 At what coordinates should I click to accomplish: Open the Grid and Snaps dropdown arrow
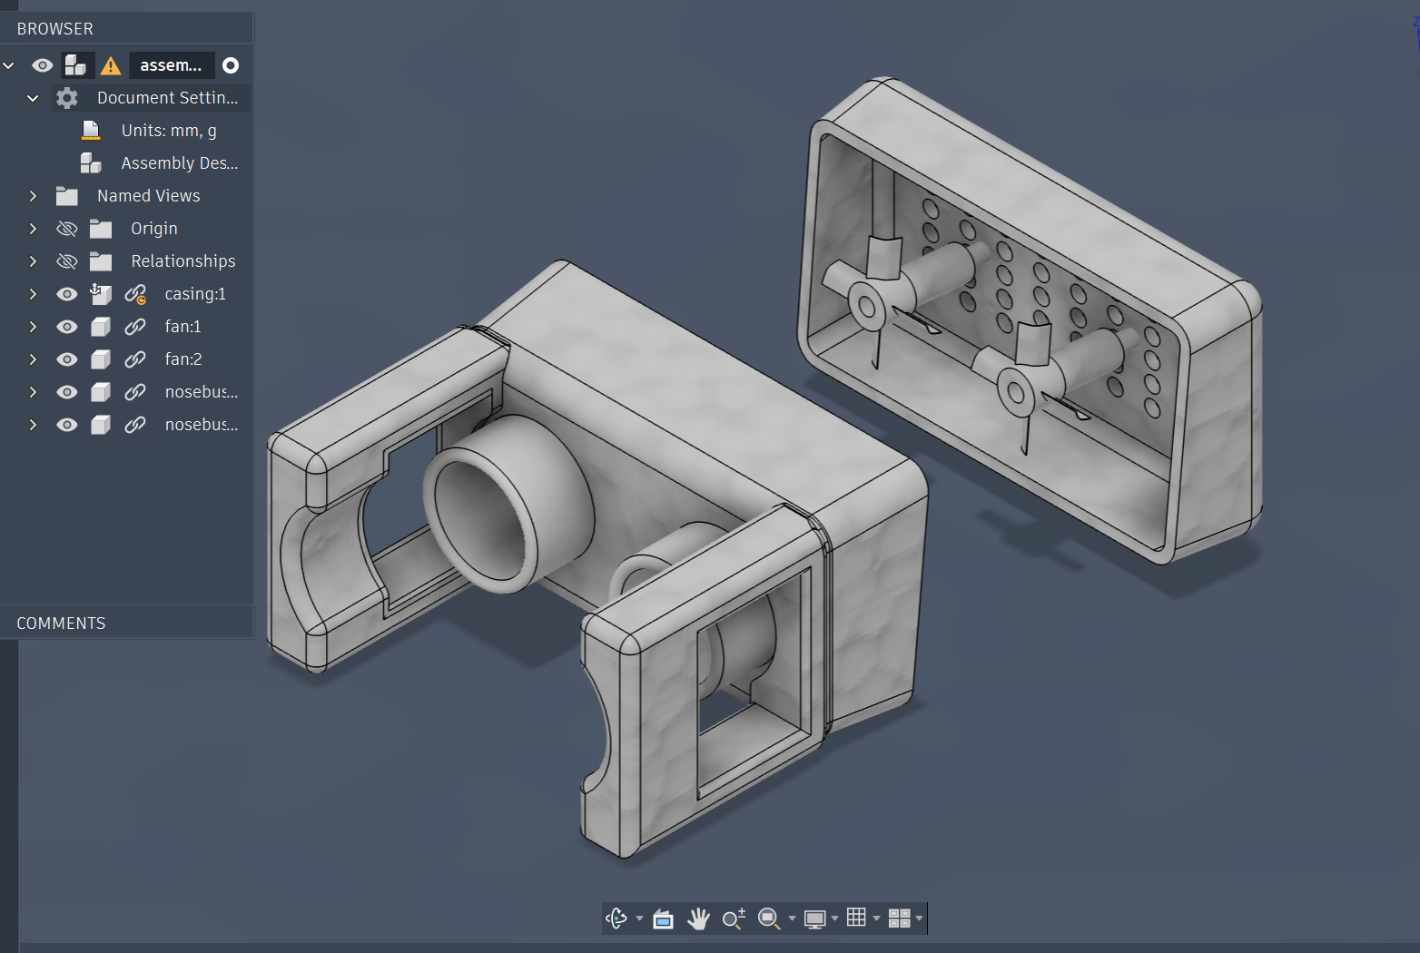(876, 919)
